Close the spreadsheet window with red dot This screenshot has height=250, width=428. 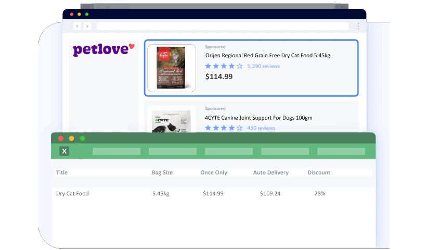[x=61, y=139]
